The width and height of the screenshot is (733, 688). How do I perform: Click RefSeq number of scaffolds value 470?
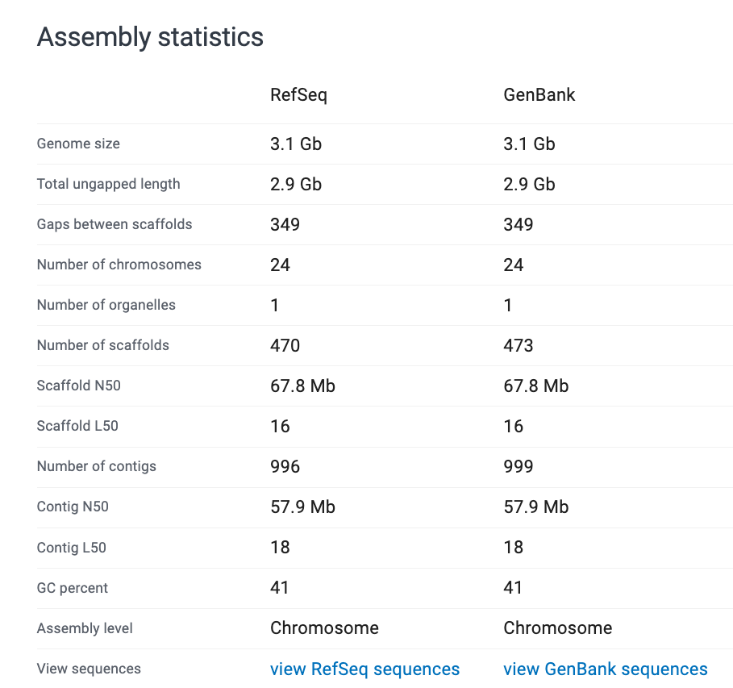point(285,345)
